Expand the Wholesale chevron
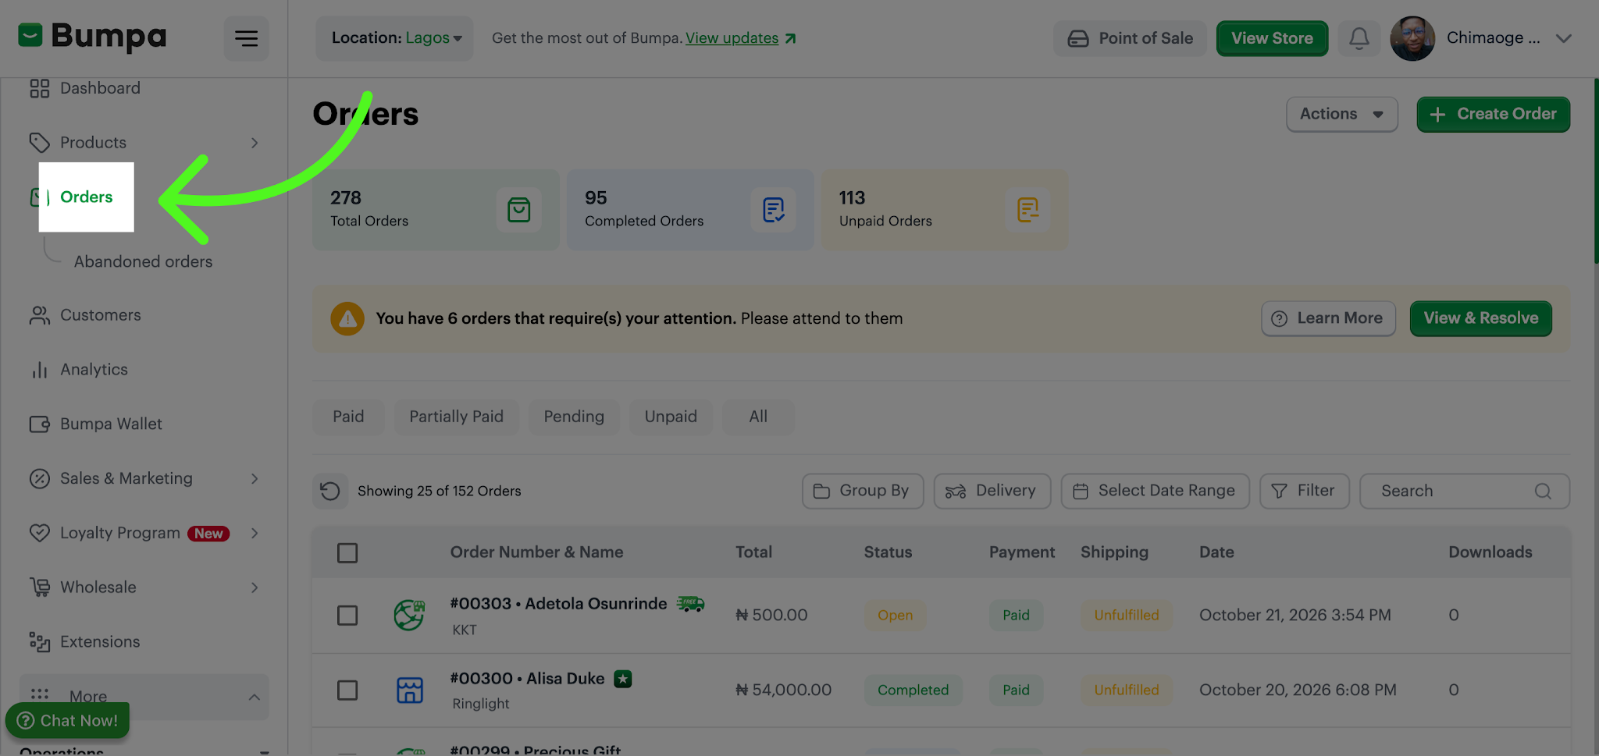Viewport: 1599px width, 756px height. tap(255, 587)
